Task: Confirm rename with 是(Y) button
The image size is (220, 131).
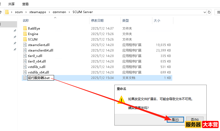Action: click(x=175, y=119)
